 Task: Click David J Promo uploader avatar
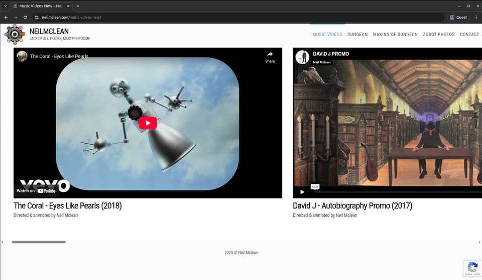302,57
